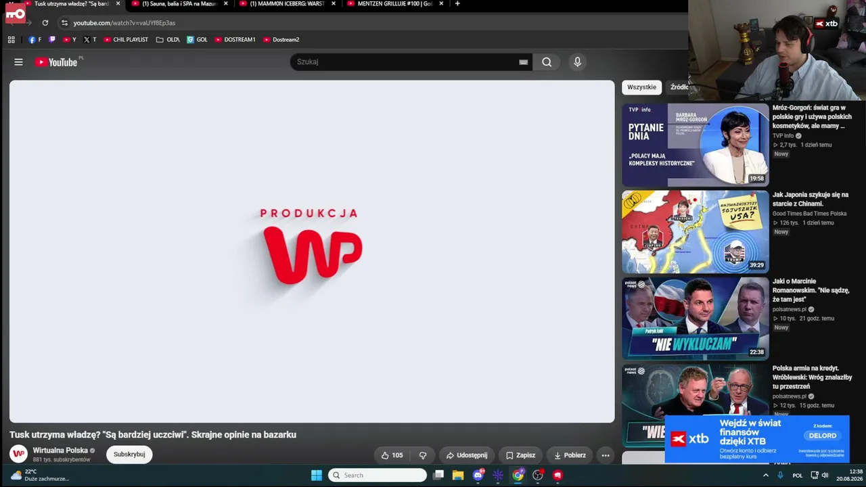Share the video via Udostępnij
The height and width of the screenshot is (487, 866).
(466, 455)
